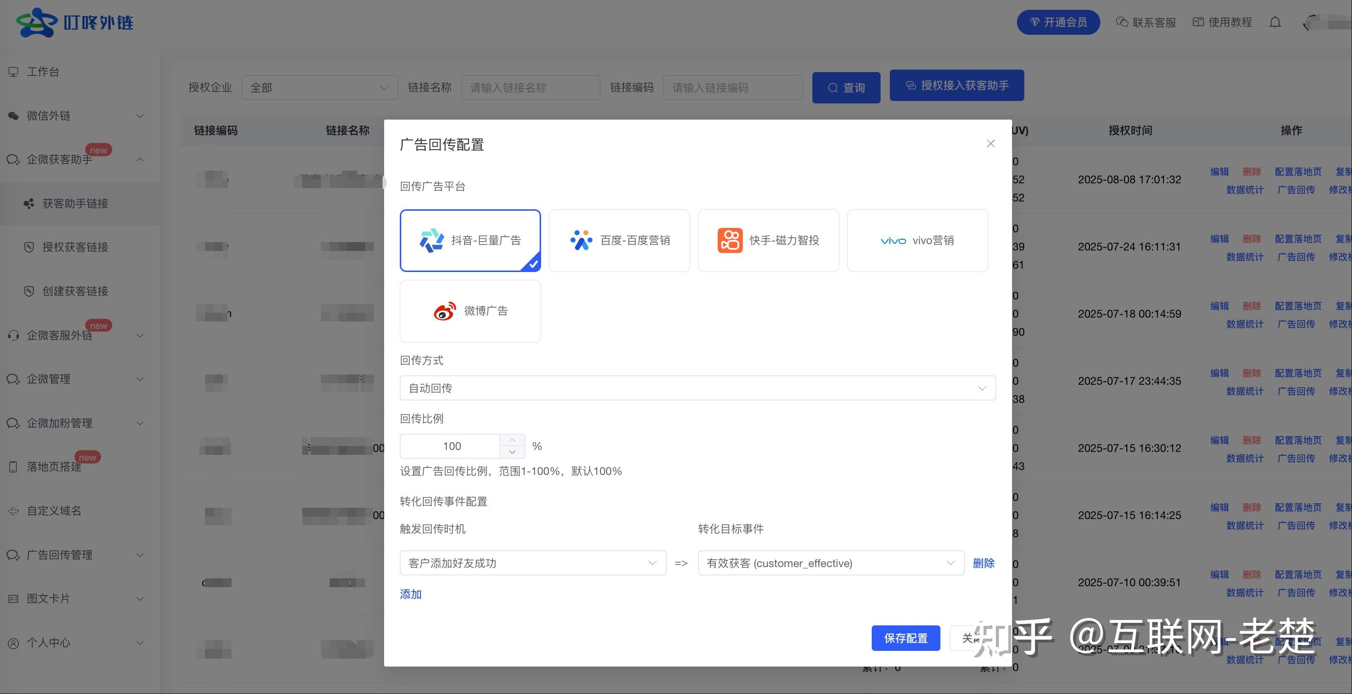Image resolution: width=1352 pixels, height=694 pixels.
Task: Click the 回传比例 percentage input field
Action: pos(450,446)
